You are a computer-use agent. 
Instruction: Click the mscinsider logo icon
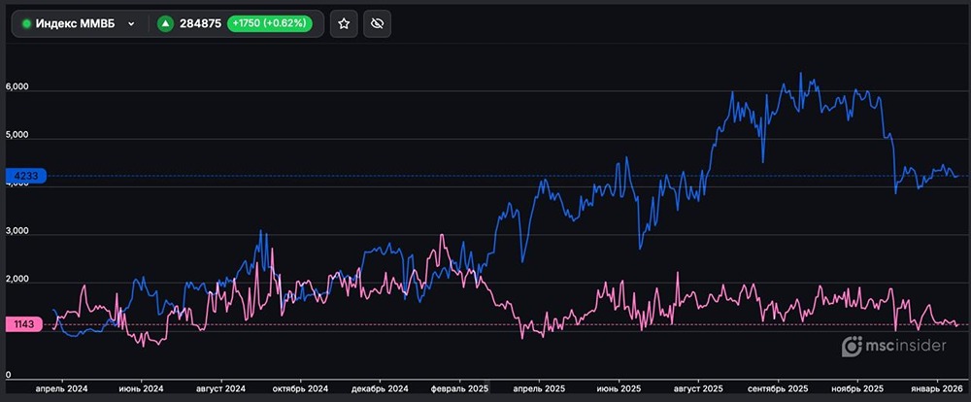(x=853, y=346)
